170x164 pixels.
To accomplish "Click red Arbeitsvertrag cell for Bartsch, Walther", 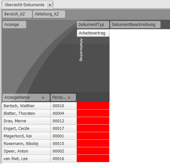I will 93,106.
